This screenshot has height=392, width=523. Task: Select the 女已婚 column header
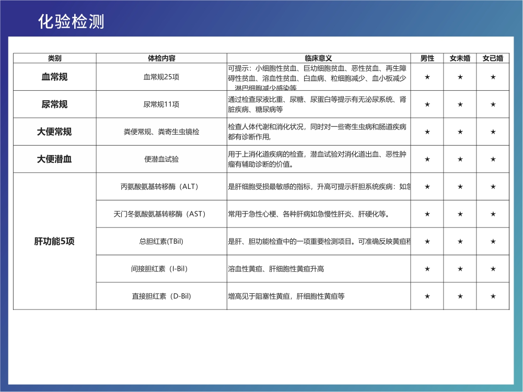tap(493, 58)
